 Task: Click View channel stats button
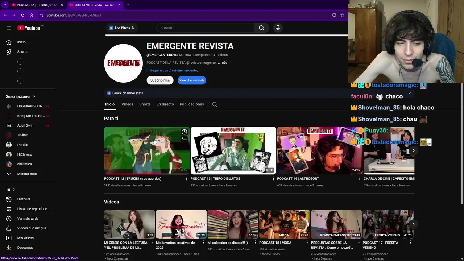(192, 80)
